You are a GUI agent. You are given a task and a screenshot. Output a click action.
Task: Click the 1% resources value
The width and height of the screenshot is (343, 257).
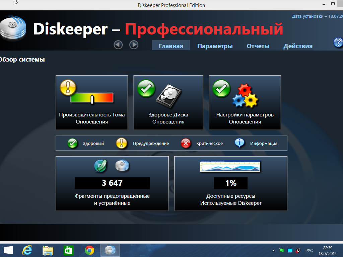[x=231, y=183]
